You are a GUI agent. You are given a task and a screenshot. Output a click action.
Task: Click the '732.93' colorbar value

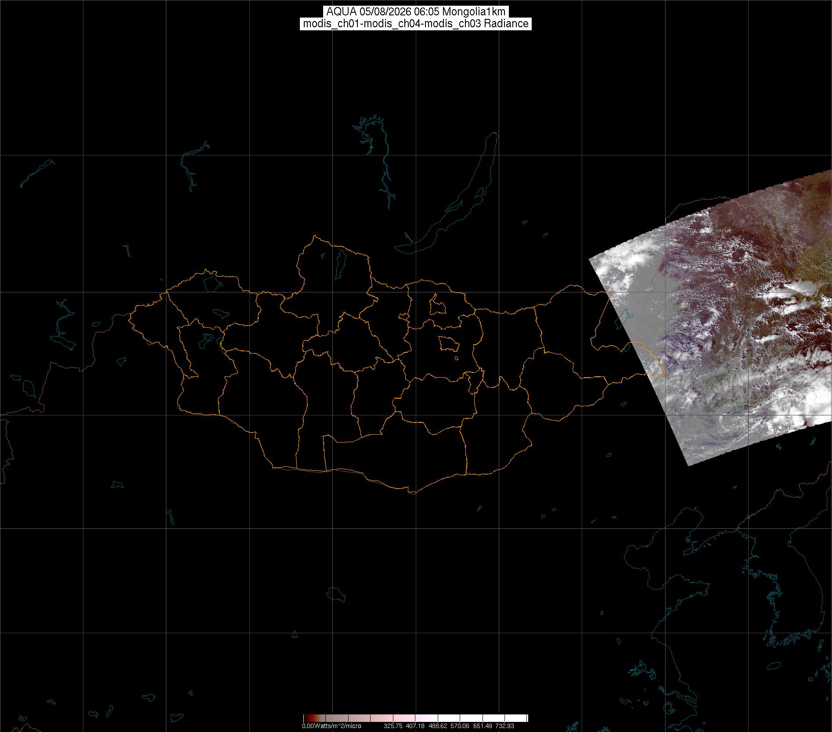(x=505, y=726)
